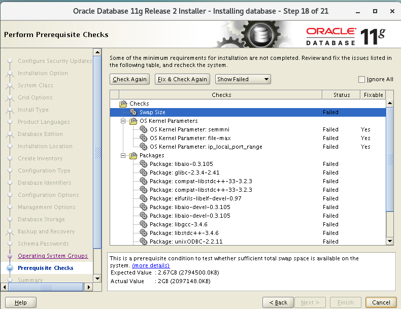Image resolution: width=401 pixels, height=309 pixels.
Task: Select Package: libgcc-3.4.6 row
Action: click(248, 224)
